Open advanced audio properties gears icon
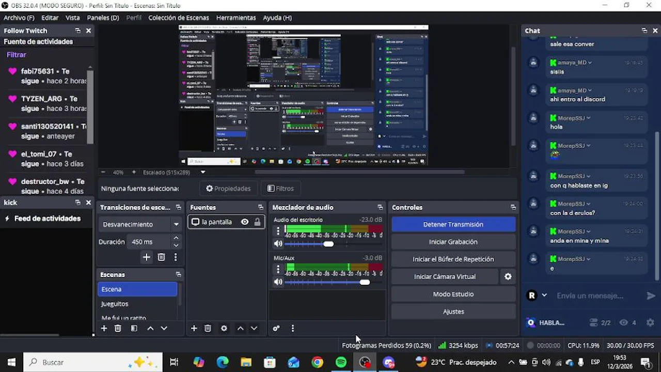Screen dimensions: 661x372 (x=276, y=328)
